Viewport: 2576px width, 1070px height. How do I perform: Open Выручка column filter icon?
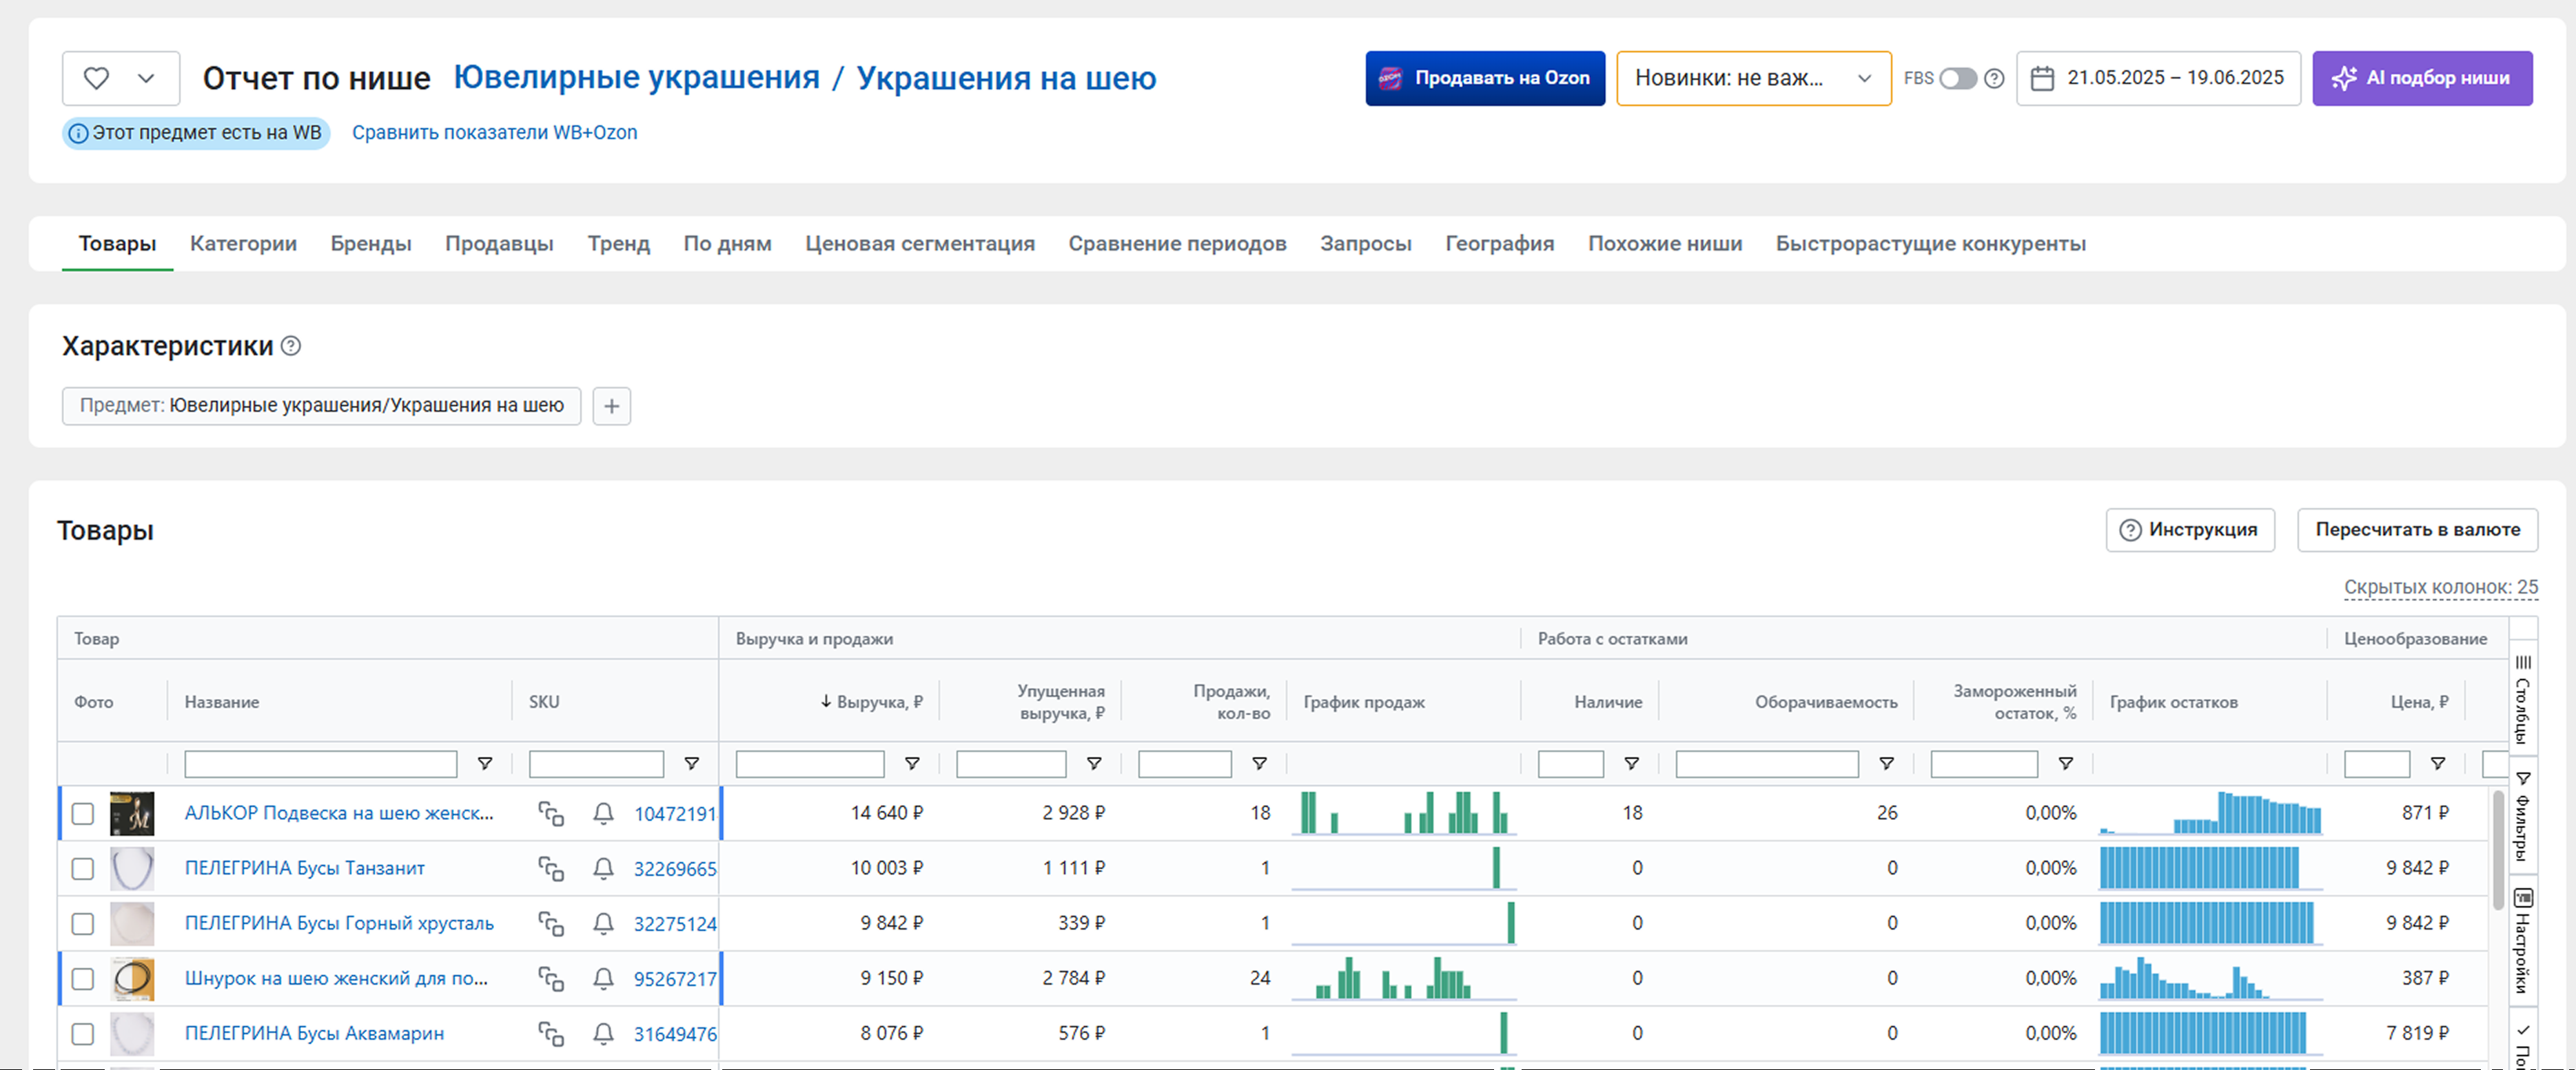click(x=912, y=764)
